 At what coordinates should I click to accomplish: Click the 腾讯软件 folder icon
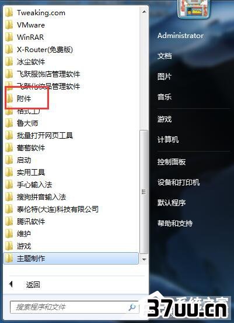[x=9, y=221]
